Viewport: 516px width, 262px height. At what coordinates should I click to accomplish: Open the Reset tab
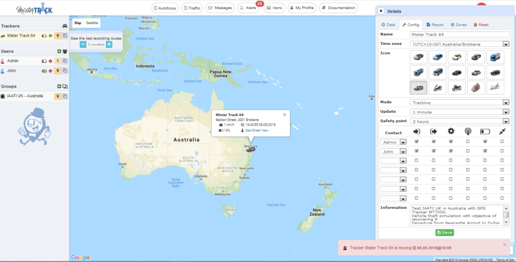click(x=481, y=25)
